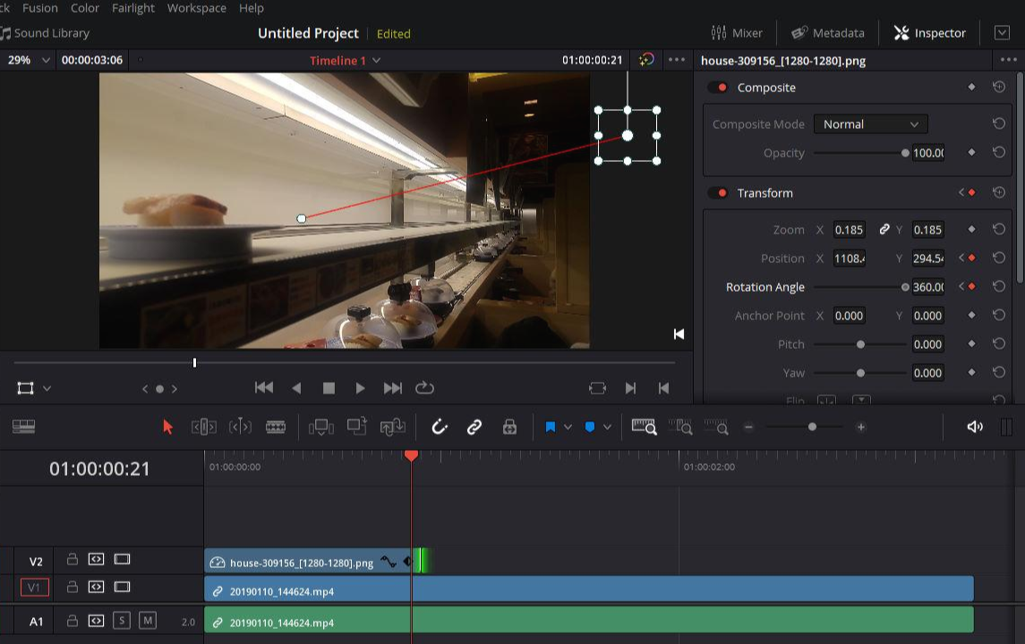Open the Fusion menu

click(40, 8)
